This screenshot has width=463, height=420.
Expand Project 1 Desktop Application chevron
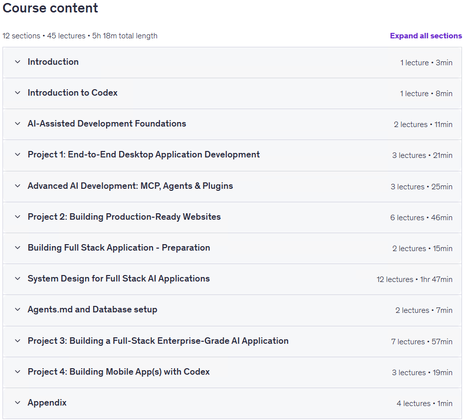(18, 154)
